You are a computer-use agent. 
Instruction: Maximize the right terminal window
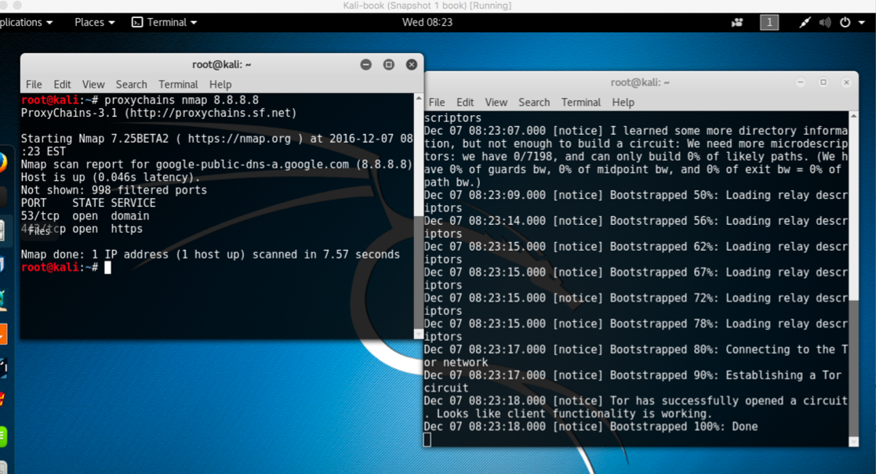pyautogui.click(x=823, y=82)
